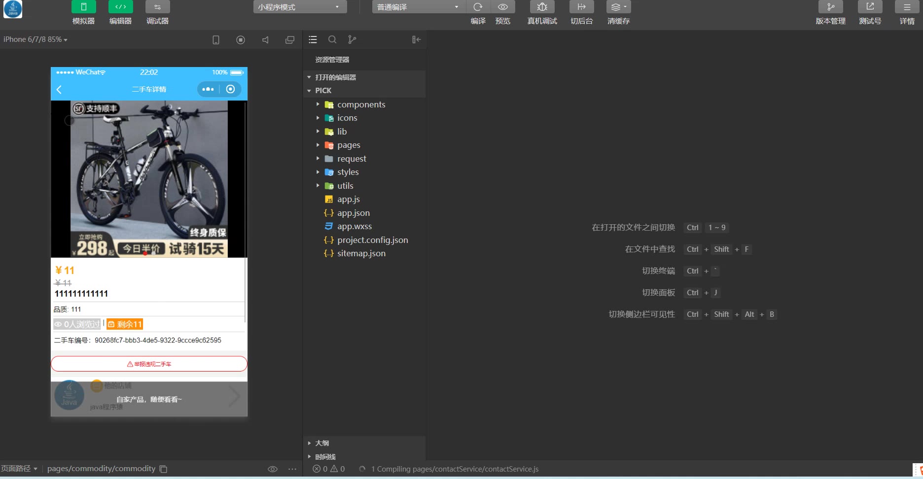Open the page path dropdown
Screen dimensions: 923x479
tap(19, 469)
